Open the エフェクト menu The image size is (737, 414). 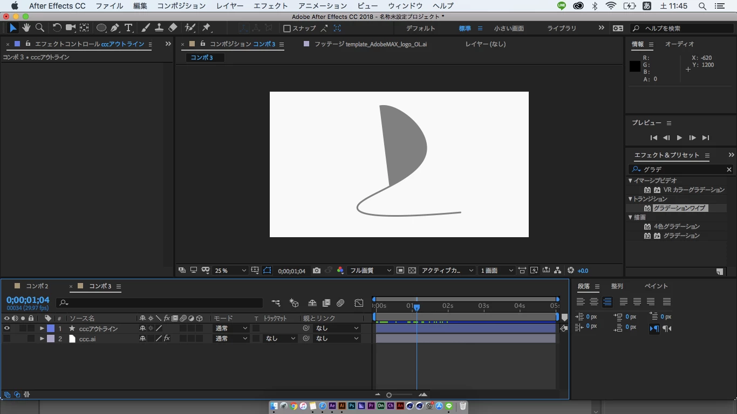(x=270, y=6)
